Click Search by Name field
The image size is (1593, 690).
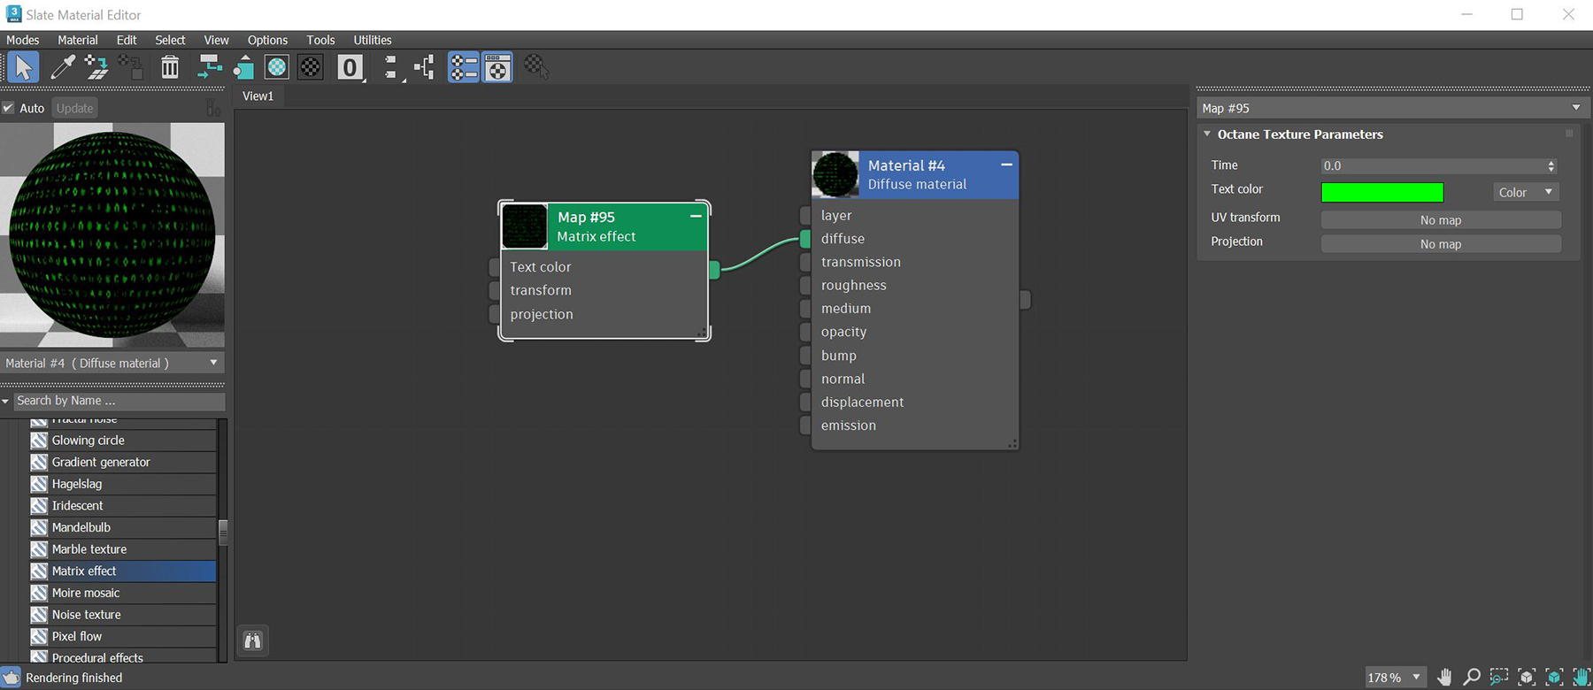pyautogui.click(x=119, y=401)
